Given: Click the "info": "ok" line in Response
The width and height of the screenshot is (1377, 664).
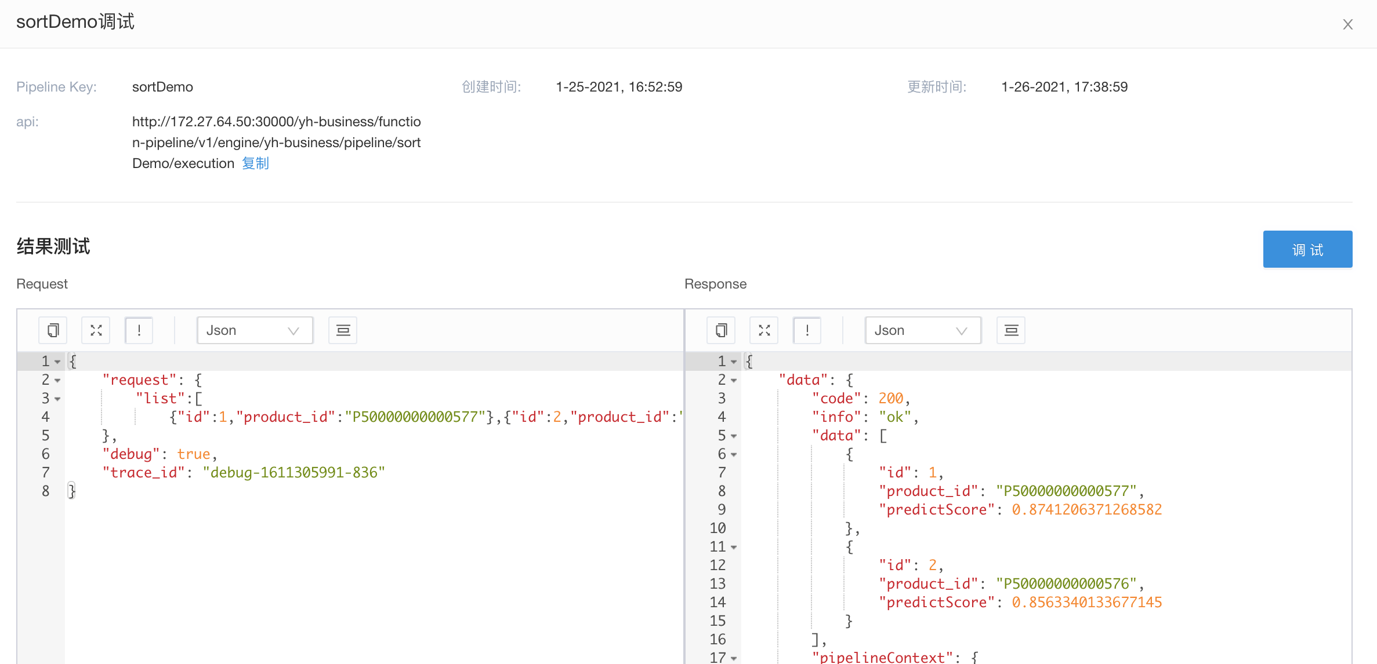Looking at the screenshot, I should tap(865, 417).
